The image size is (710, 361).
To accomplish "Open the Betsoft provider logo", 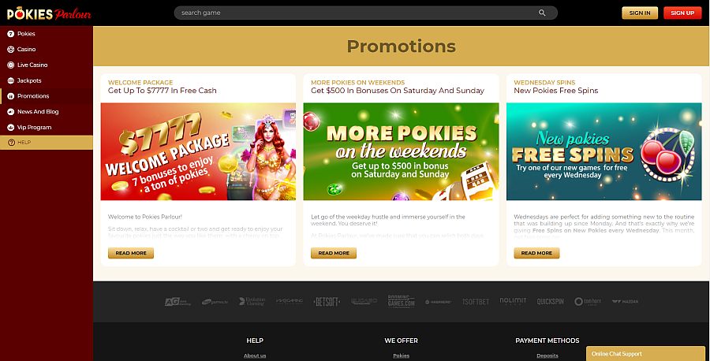I will pos(327,302).
